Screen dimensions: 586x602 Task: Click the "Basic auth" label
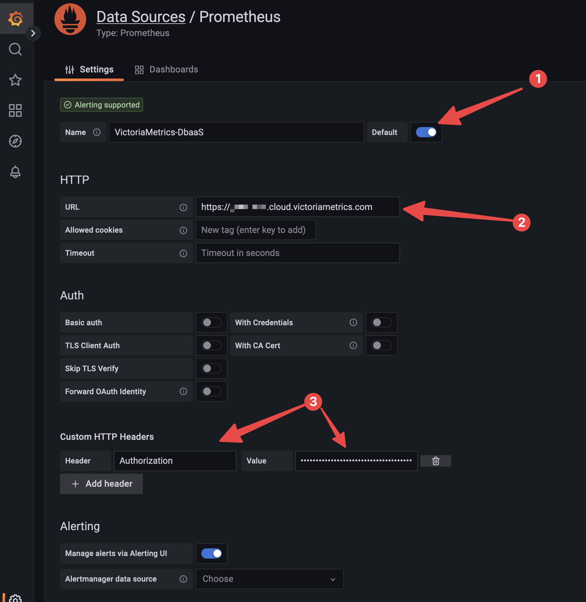(84, 322)
